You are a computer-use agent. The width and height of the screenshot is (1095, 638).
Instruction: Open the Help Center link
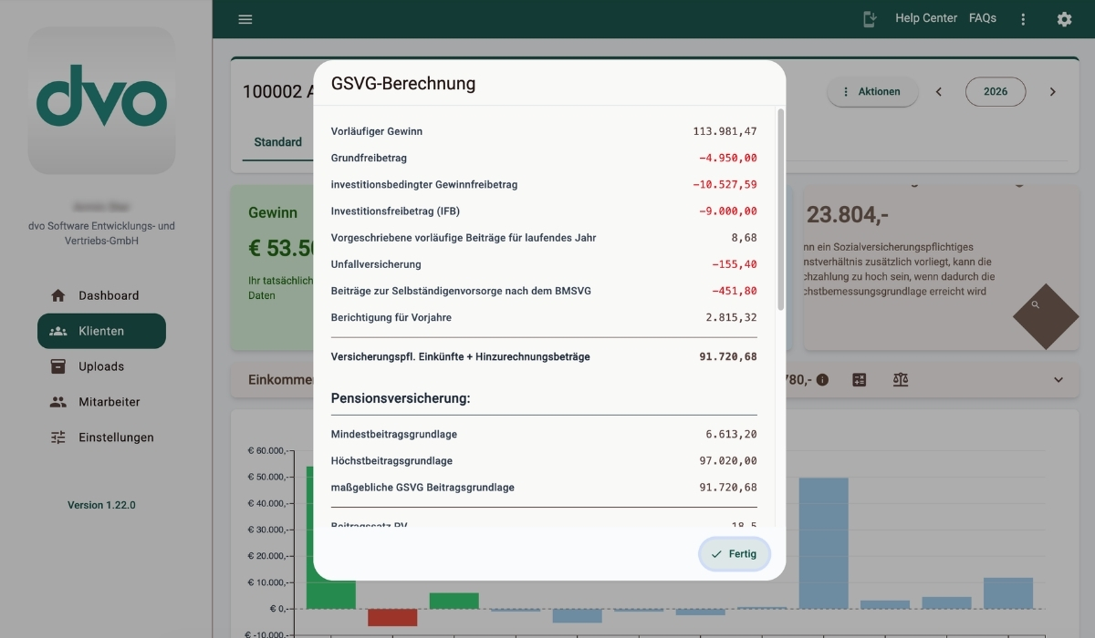coord(926,18)
